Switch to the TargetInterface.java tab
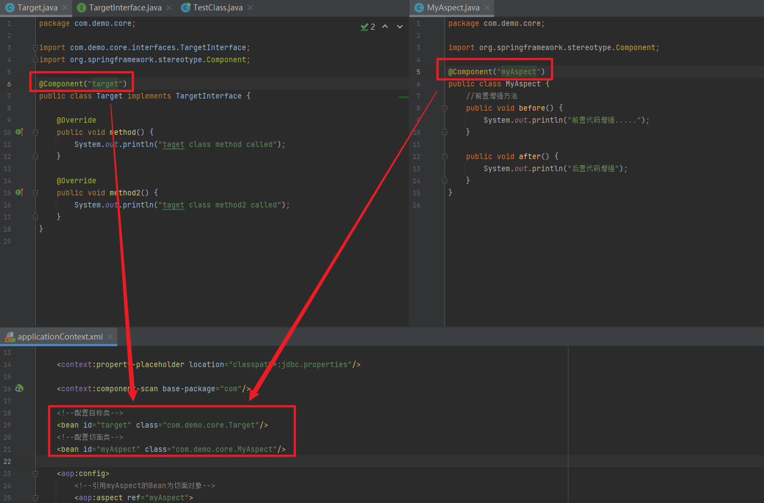Image resolution: width=764 pixels, height=503 pixels. tap(124, 8)
